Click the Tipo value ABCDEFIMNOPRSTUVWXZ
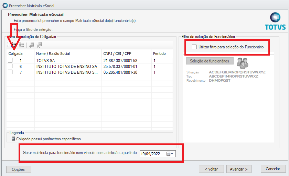Screen dimensions: 289x176 pos(234,76)
